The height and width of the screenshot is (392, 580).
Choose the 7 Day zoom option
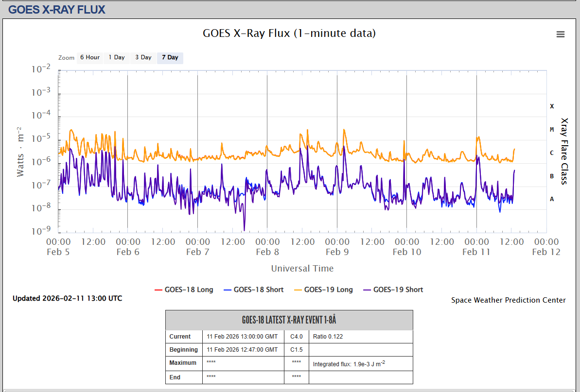(x=170, y=57)
